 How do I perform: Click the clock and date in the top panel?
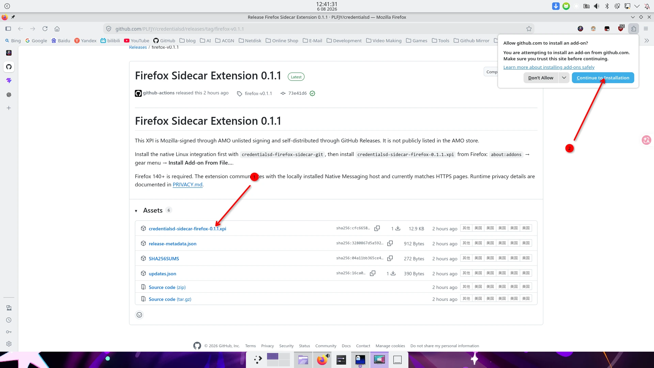327,6
